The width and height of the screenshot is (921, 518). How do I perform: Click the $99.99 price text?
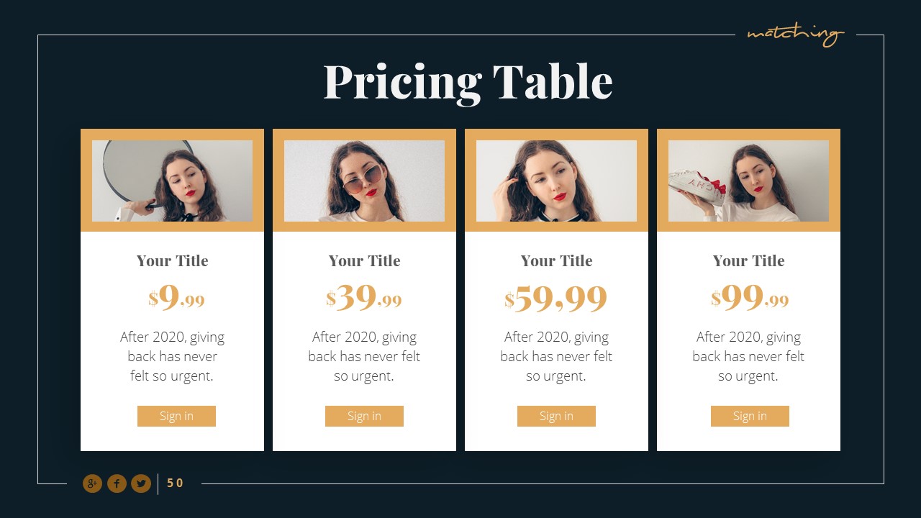coord(750,297)
